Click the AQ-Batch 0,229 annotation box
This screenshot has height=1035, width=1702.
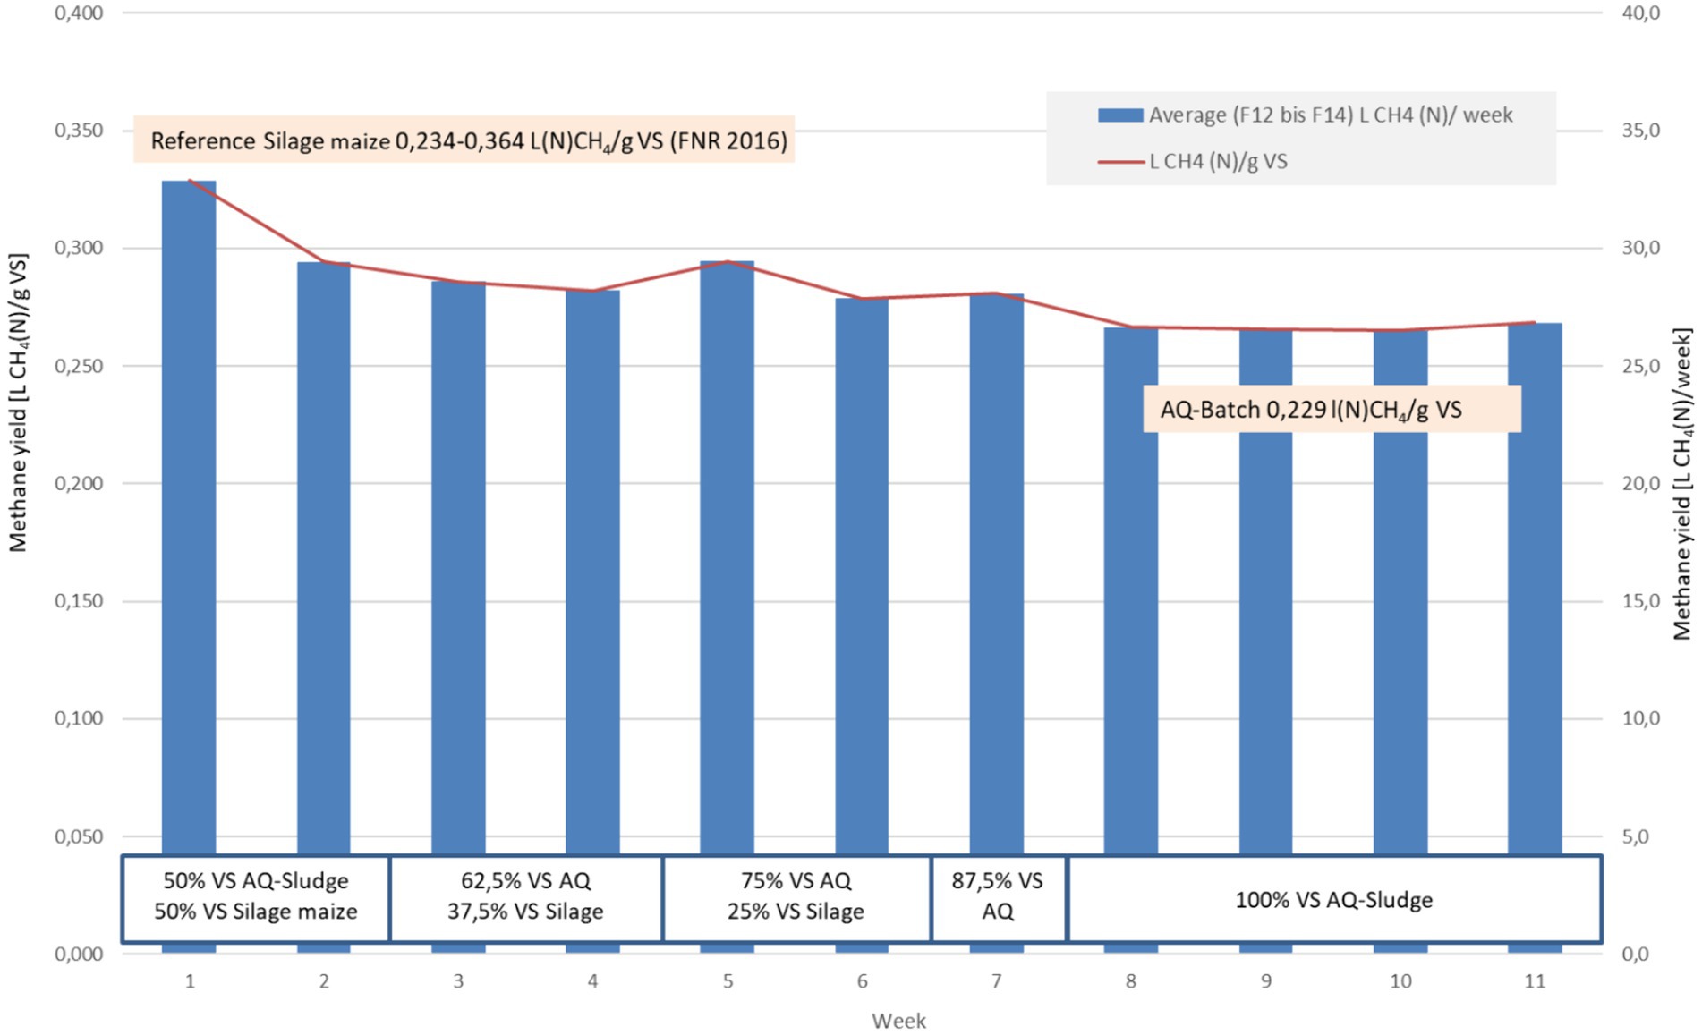pos(1332,409)
